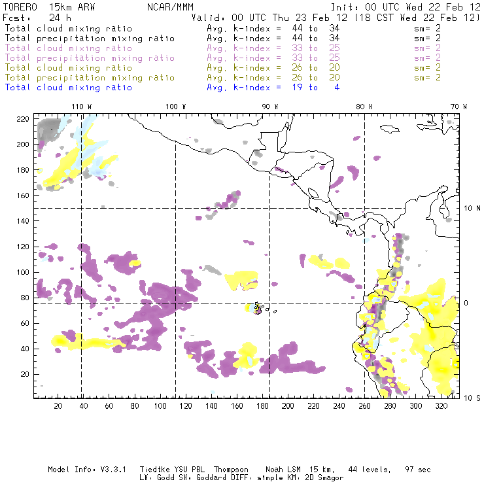Select the 'Fcst: 24 h' forecast label
Viewport: 484px width, 484px height.
pos(37,18)
